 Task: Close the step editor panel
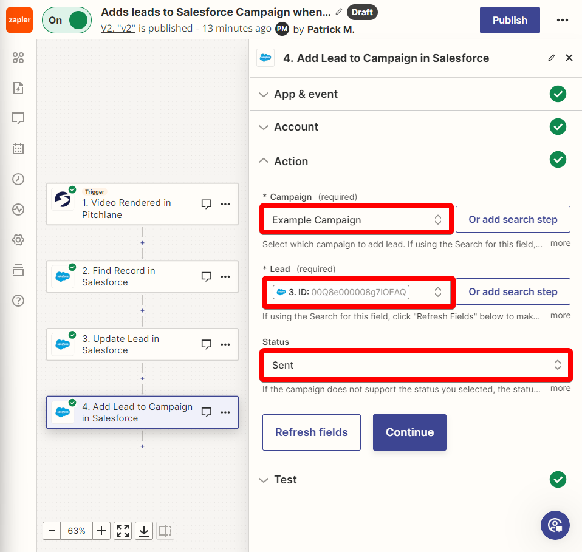569,58
